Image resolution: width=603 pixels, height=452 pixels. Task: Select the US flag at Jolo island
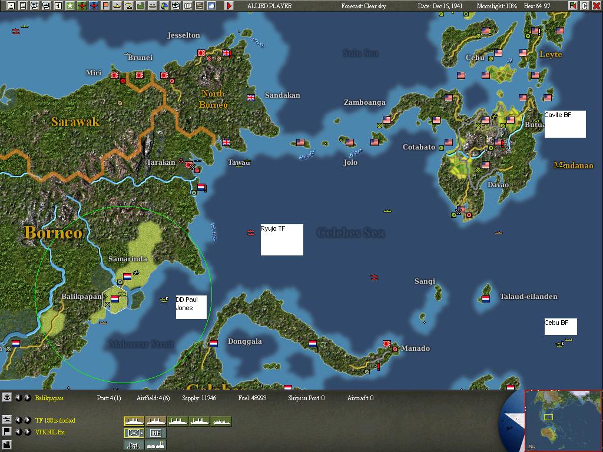tap(350, 142)
